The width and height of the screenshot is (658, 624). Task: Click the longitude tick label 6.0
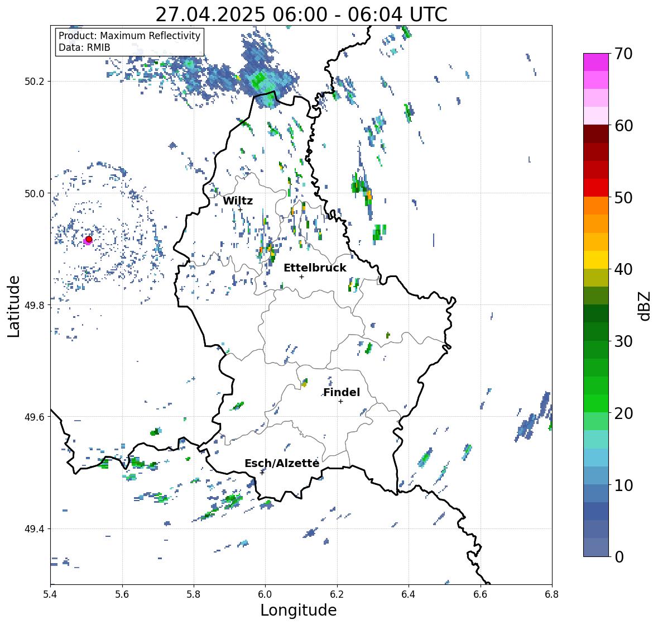[x=265, y=594]
